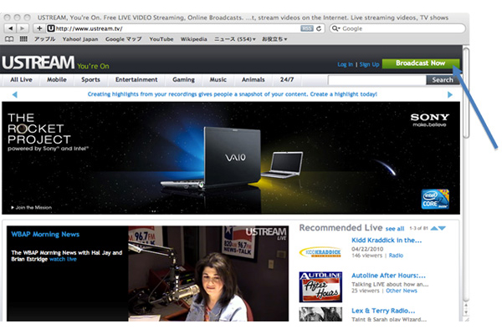Open the Wikipedia bookmark
Viewport: 502px width, 334px height.
194,39
